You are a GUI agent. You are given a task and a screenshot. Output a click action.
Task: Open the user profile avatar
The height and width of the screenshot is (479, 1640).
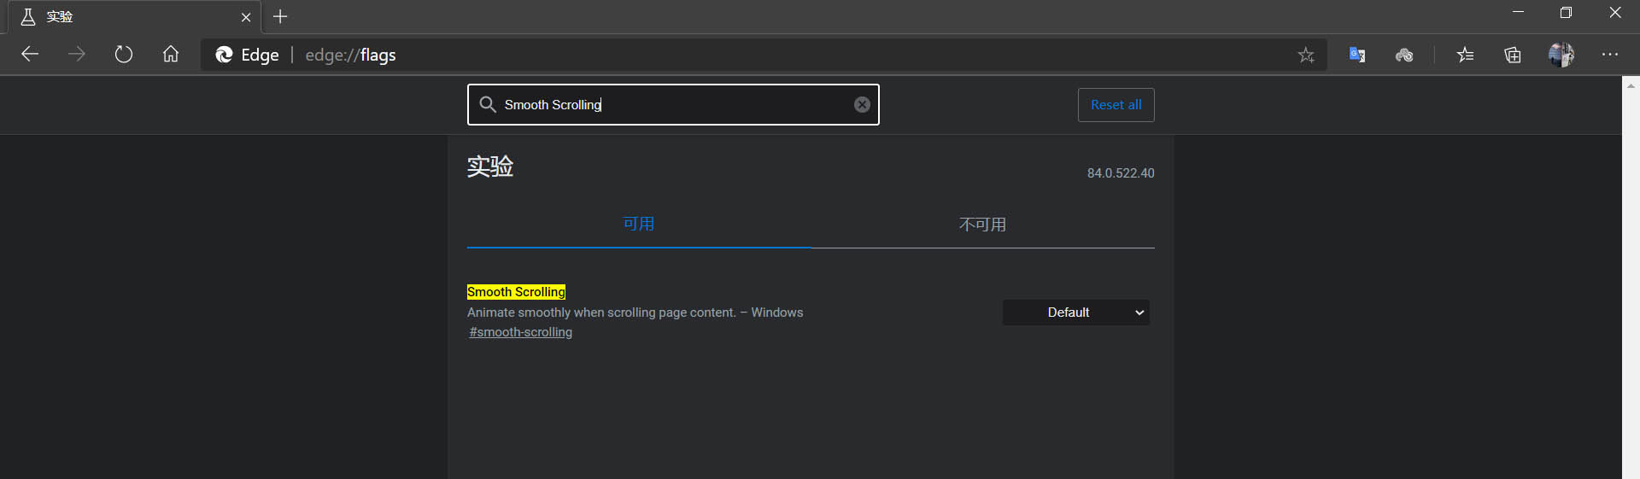[x=1561, y=55]
